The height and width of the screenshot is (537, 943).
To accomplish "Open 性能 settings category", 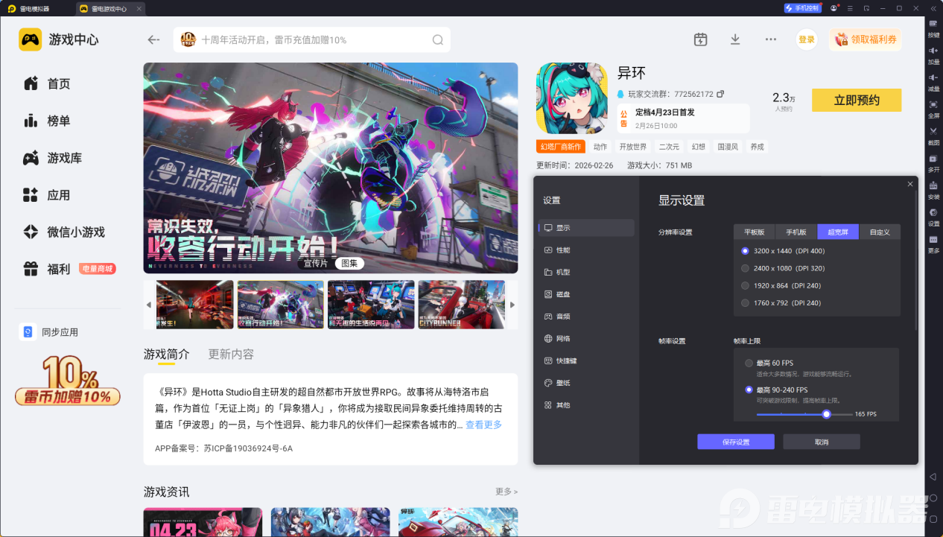I will click(586, 250).
